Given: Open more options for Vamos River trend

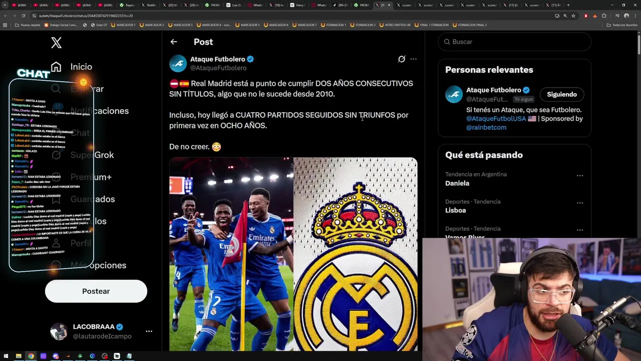Looking at the screenshot, I should (x=580, y=230).
